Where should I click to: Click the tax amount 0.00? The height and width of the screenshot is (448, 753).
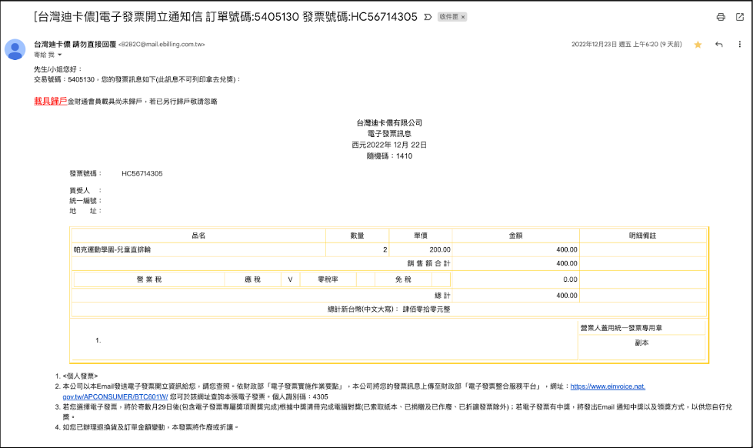pyautogui.click(x=570, y=279)
